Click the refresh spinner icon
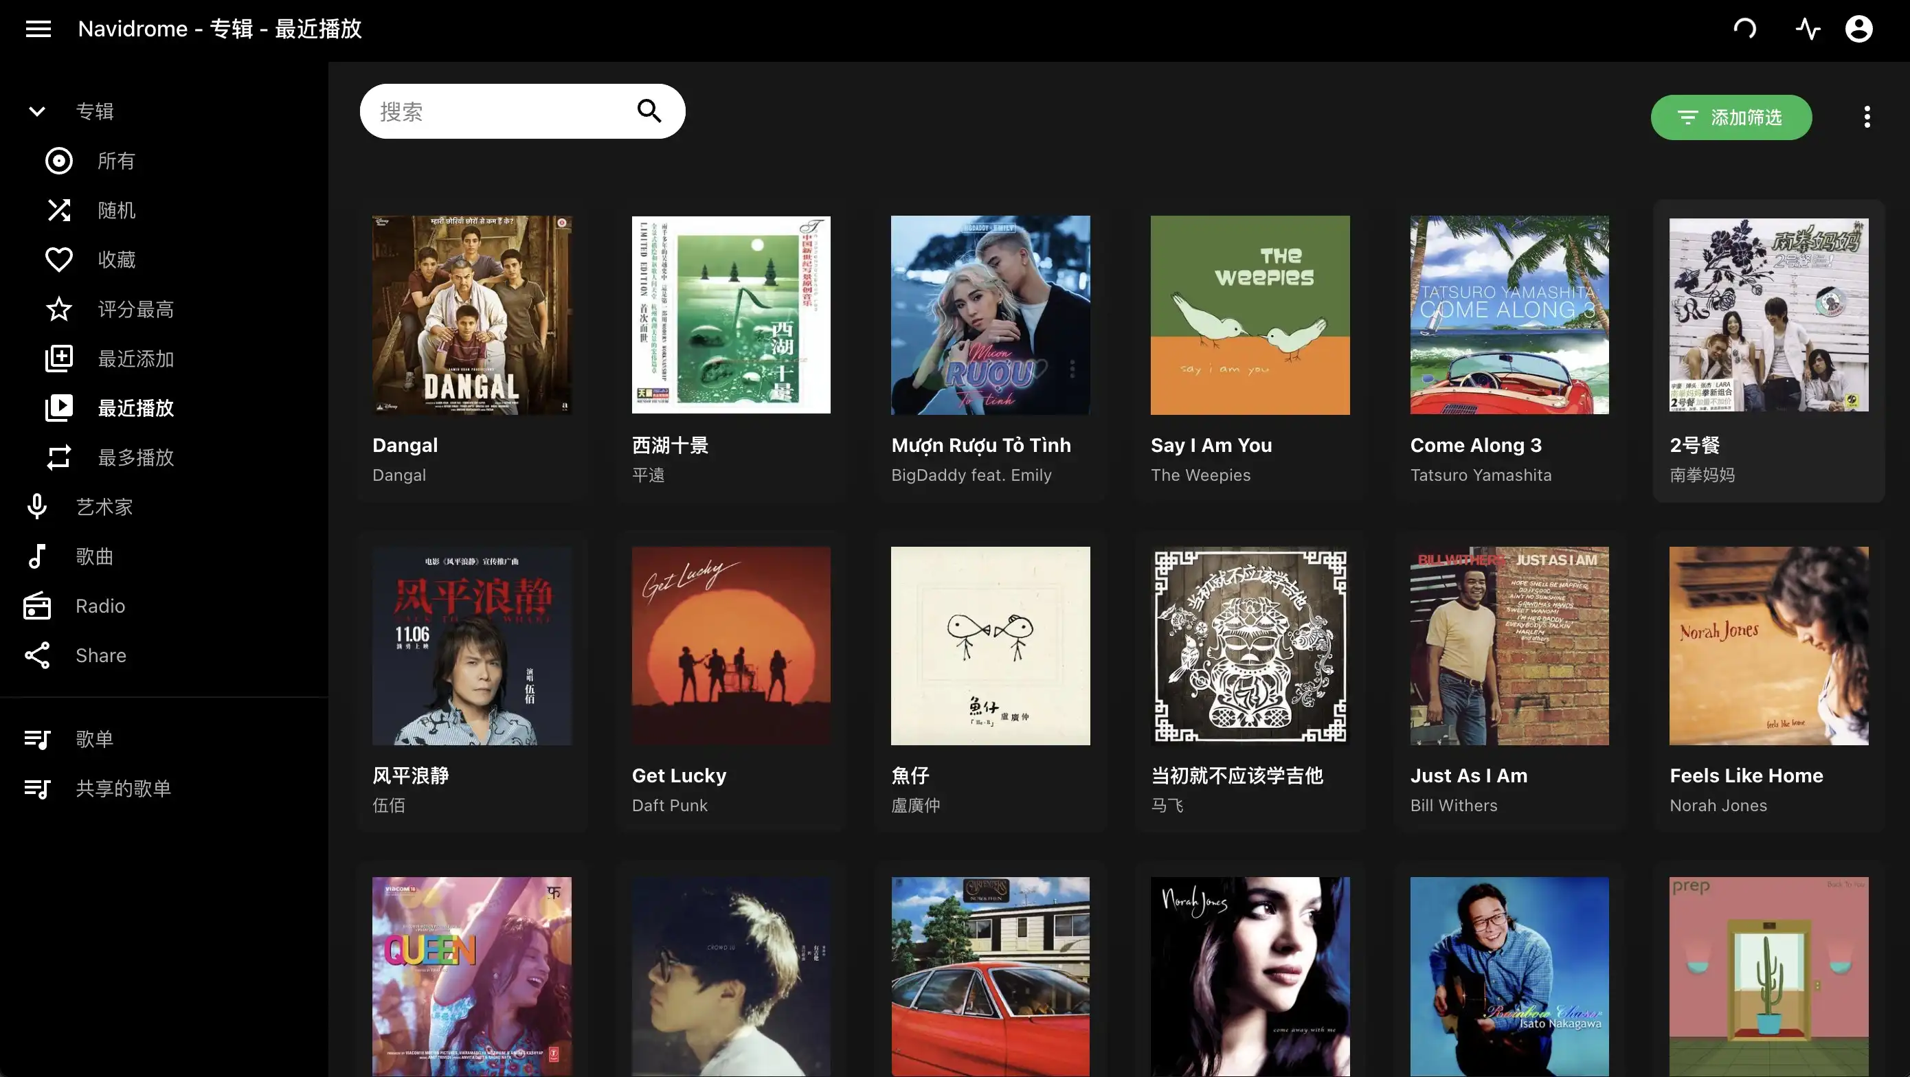 point(1744,29)
